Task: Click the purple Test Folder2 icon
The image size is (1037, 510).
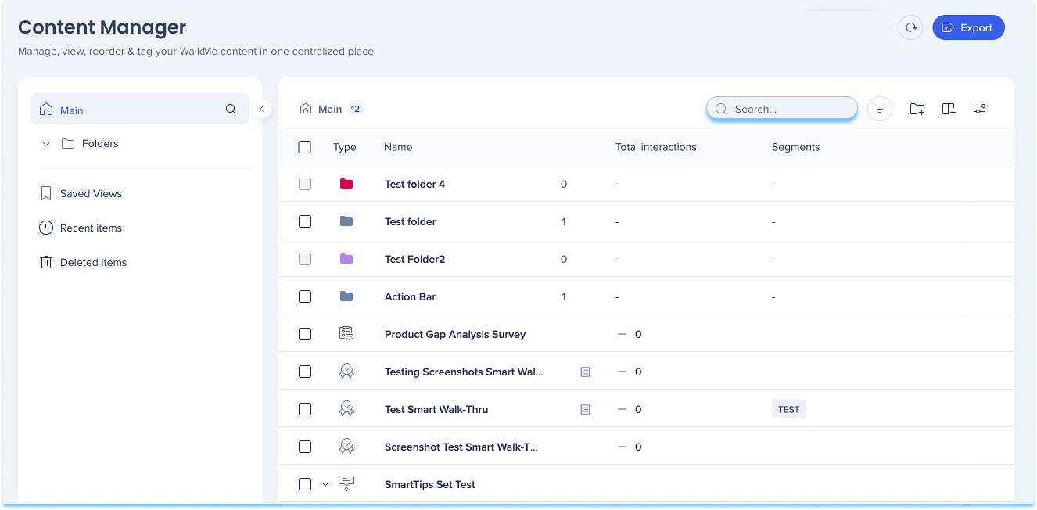Action: 346,259
